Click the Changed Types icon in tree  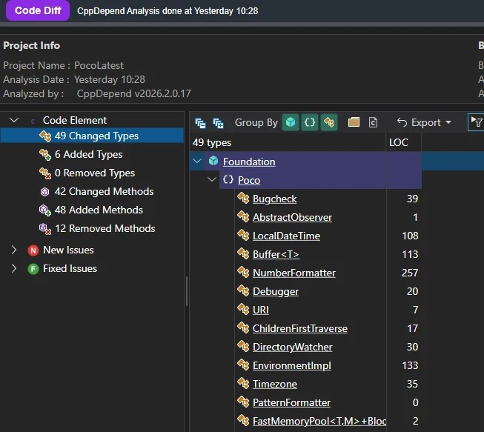coord(45,136)
